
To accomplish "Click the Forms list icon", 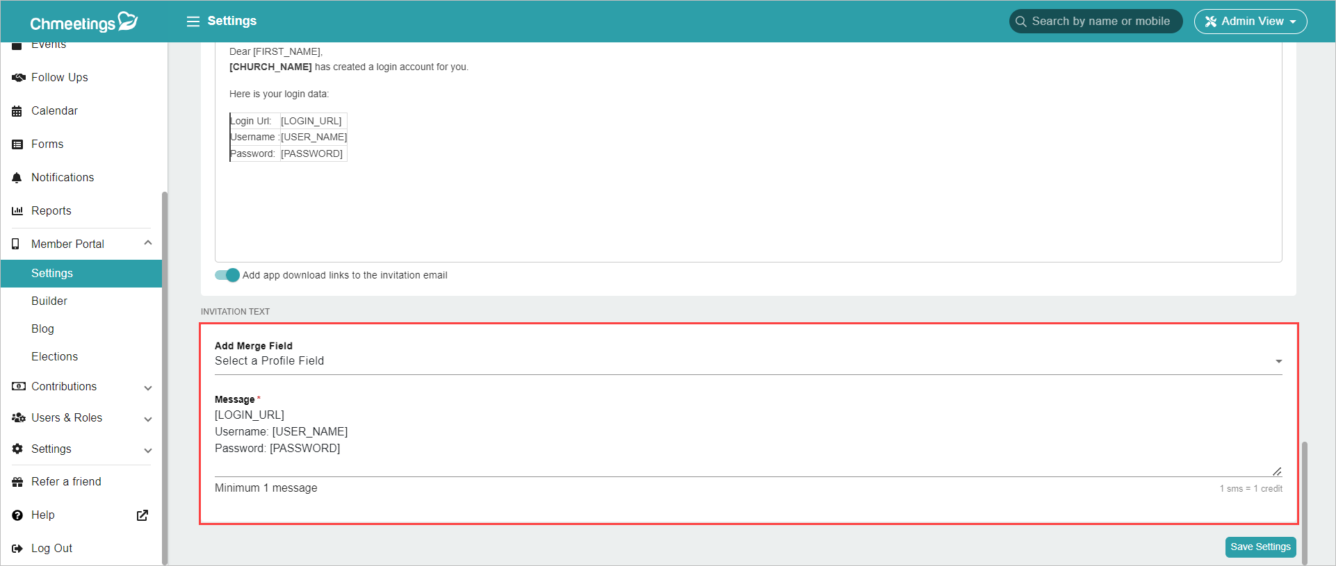I will [x=17, y=144].
